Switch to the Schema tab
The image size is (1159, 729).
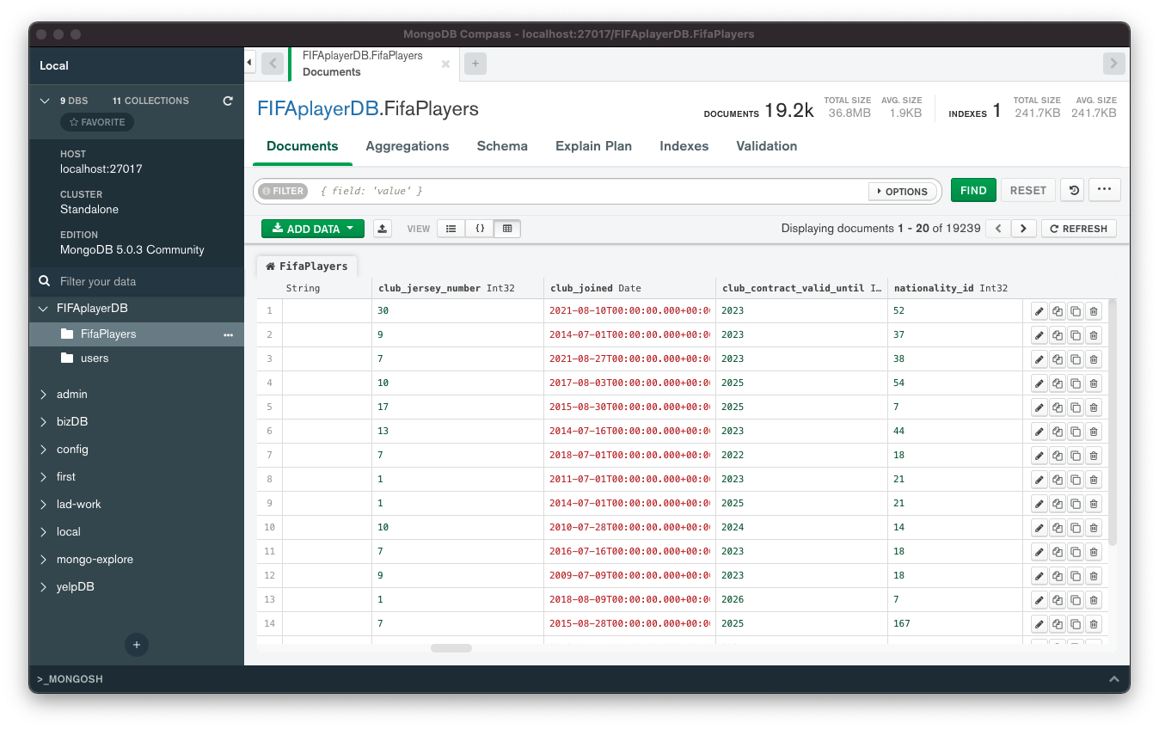pyautogui.click(x=502, y=146)
